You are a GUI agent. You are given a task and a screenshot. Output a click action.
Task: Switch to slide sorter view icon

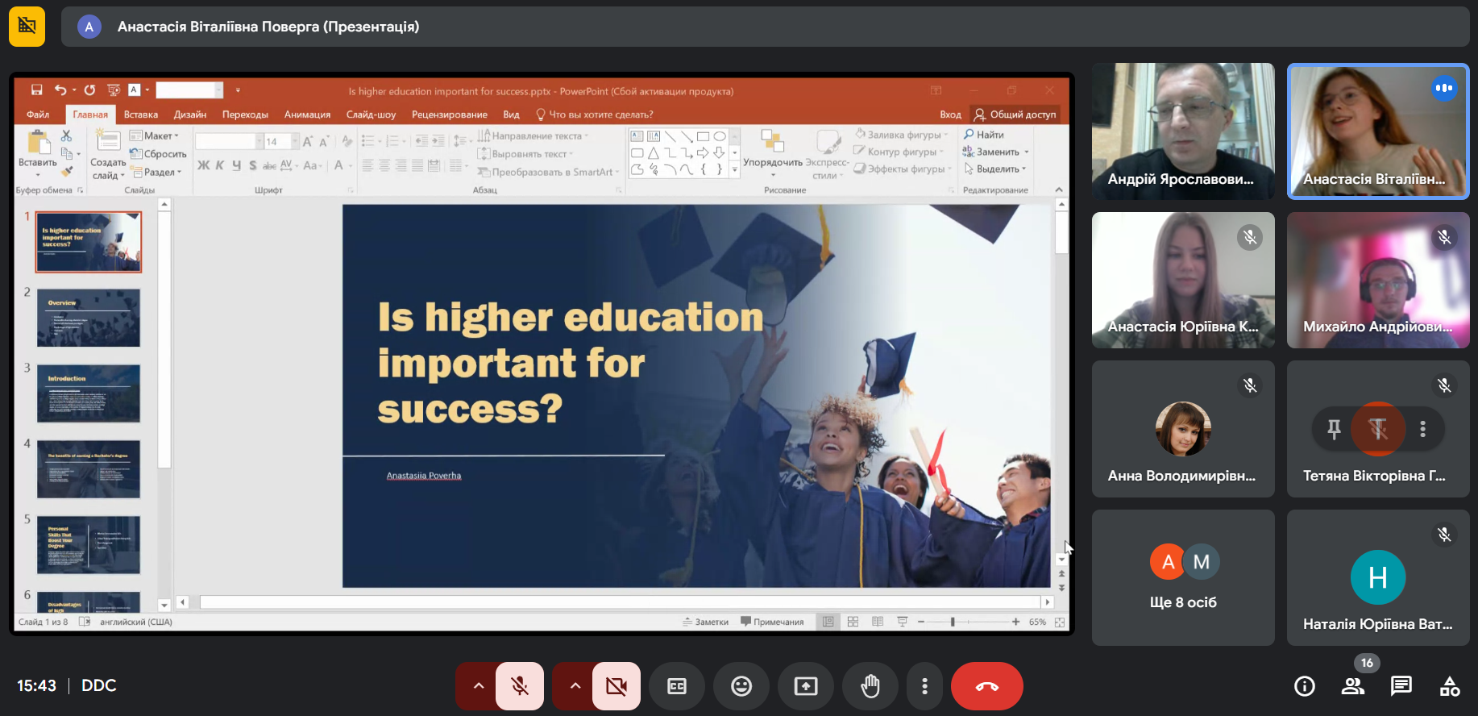853,622
